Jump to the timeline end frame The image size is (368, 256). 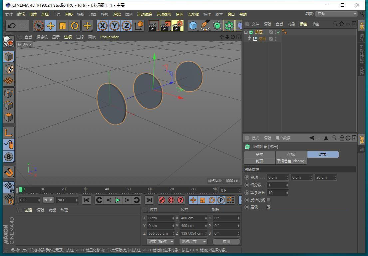(149, 200)
